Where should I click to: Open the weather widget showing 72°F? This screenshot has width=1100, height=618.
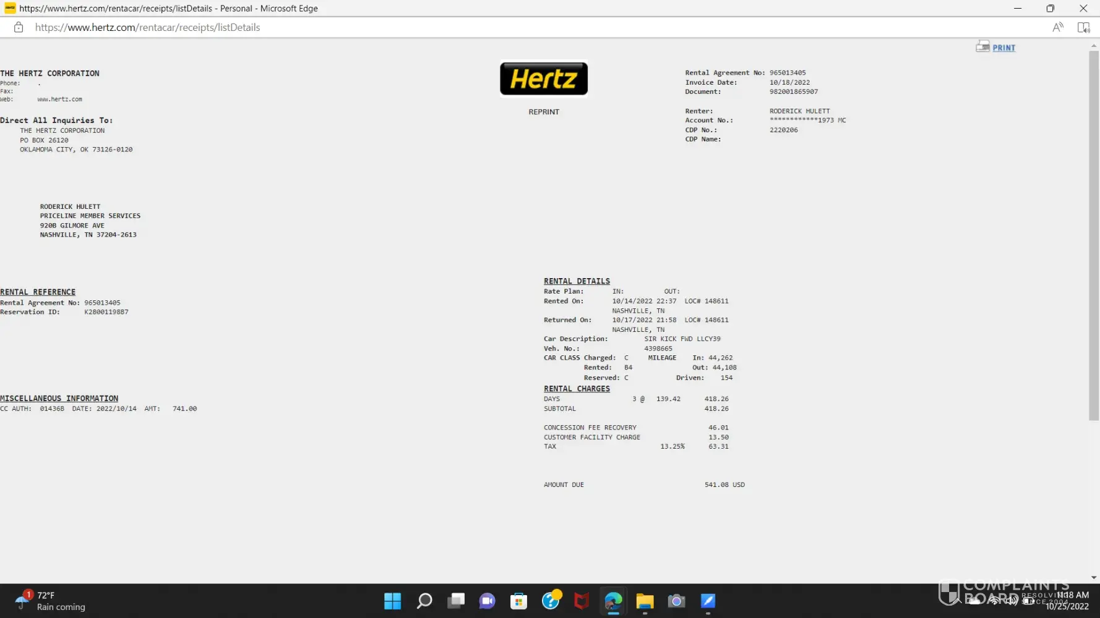pyautogui.click(x=51, y=601)
